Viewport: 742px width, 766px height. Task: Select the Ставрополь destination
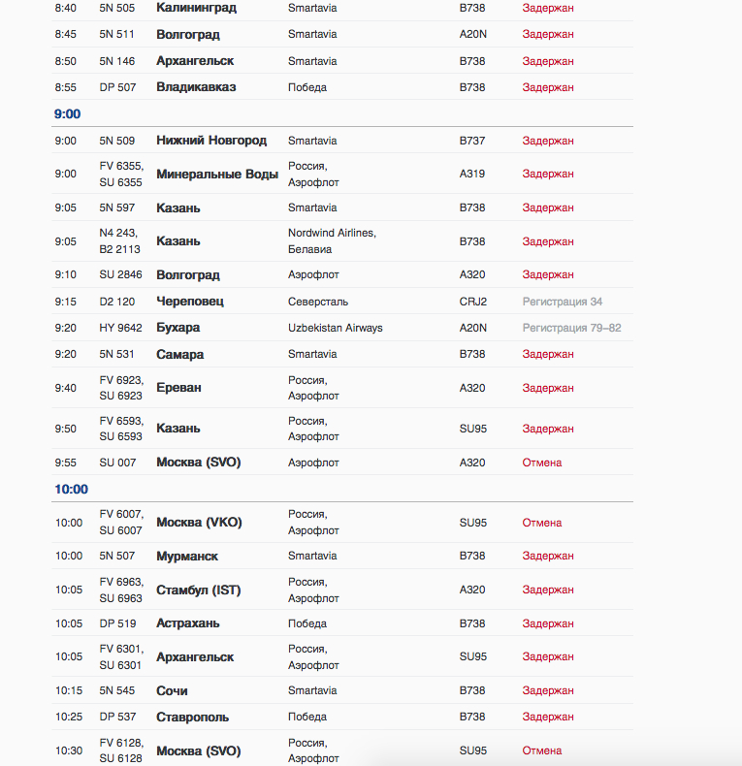click(x=192, y=718)
